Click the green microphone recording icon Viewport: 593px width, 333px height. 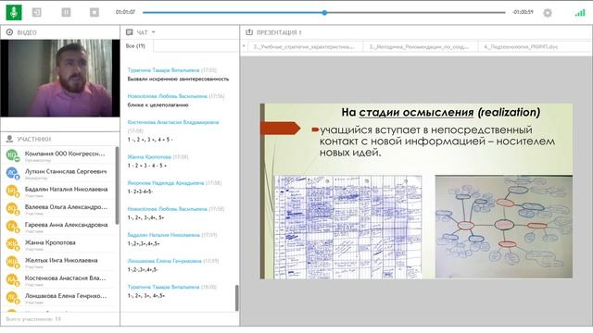14,12
